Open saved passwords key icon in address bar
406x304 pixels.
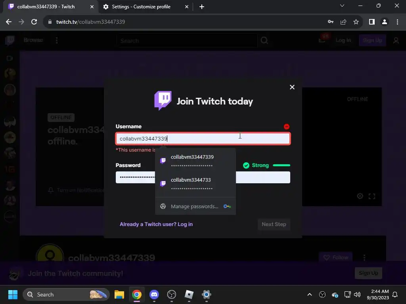tap(331, 22)
